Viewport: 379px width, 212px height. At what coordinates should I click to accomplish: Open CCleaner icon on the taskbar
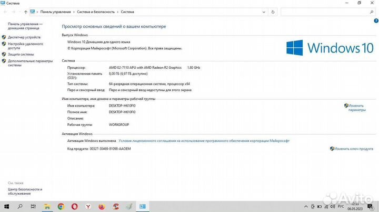pos(115,206)
